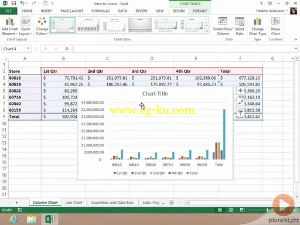300x225 pixels.
Task: Select the first chart style thumbnail
Action: [x=63, y=25]
